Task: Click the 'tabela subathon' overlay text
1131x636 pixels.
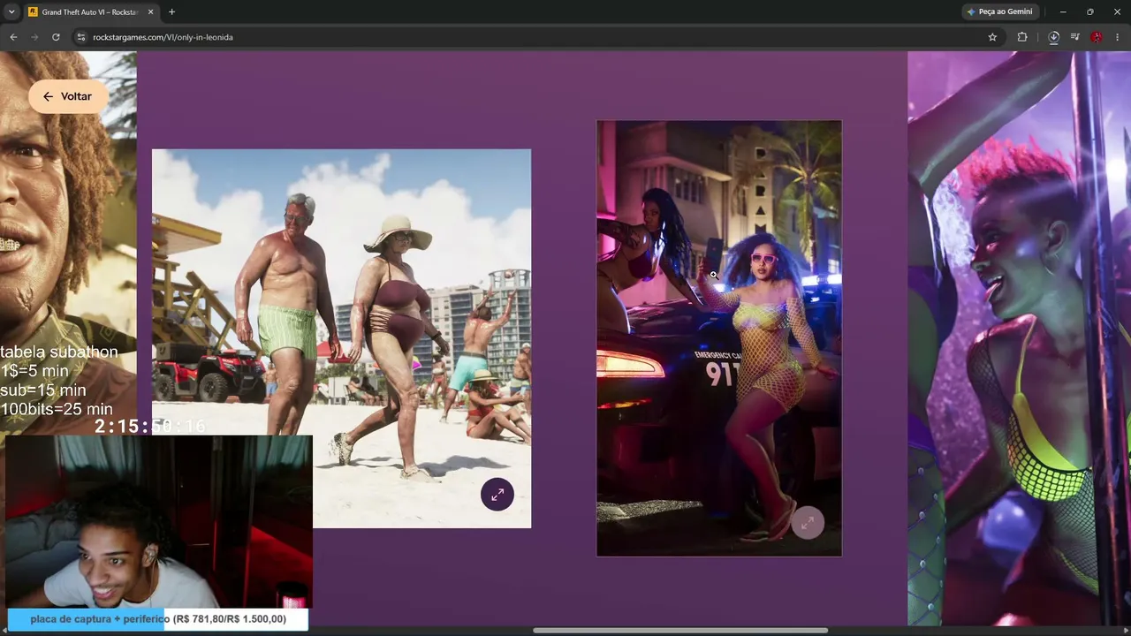Action: click(58, 352)
